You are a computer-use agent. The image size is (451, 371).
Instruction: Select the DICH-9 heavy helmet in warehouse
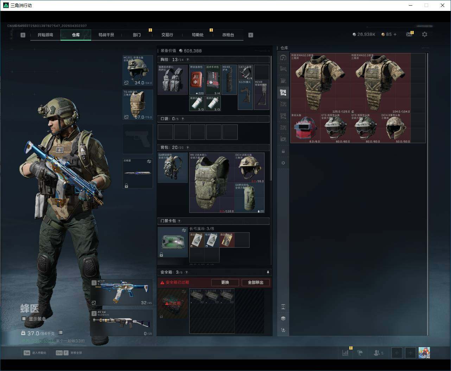[x=396, y=128]
